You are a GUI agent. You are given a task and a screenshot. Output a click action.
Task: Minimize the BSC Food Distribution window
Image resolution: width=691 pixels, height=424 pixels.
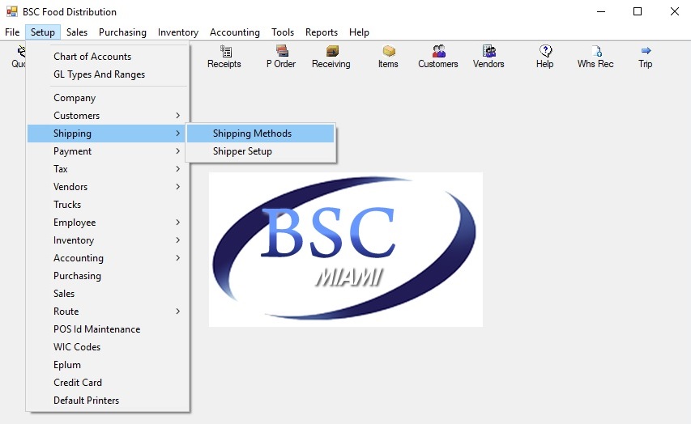[601, 11]
